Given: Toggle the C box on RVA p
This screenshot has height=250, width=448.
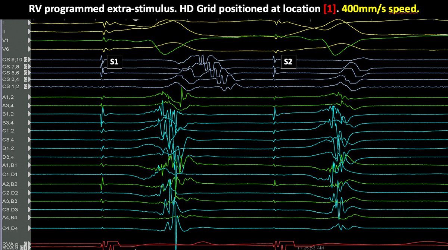Looking at the screenshot, I should 26,243.
